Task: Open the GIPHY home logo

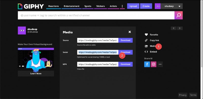Action: (x=31, y=6)
